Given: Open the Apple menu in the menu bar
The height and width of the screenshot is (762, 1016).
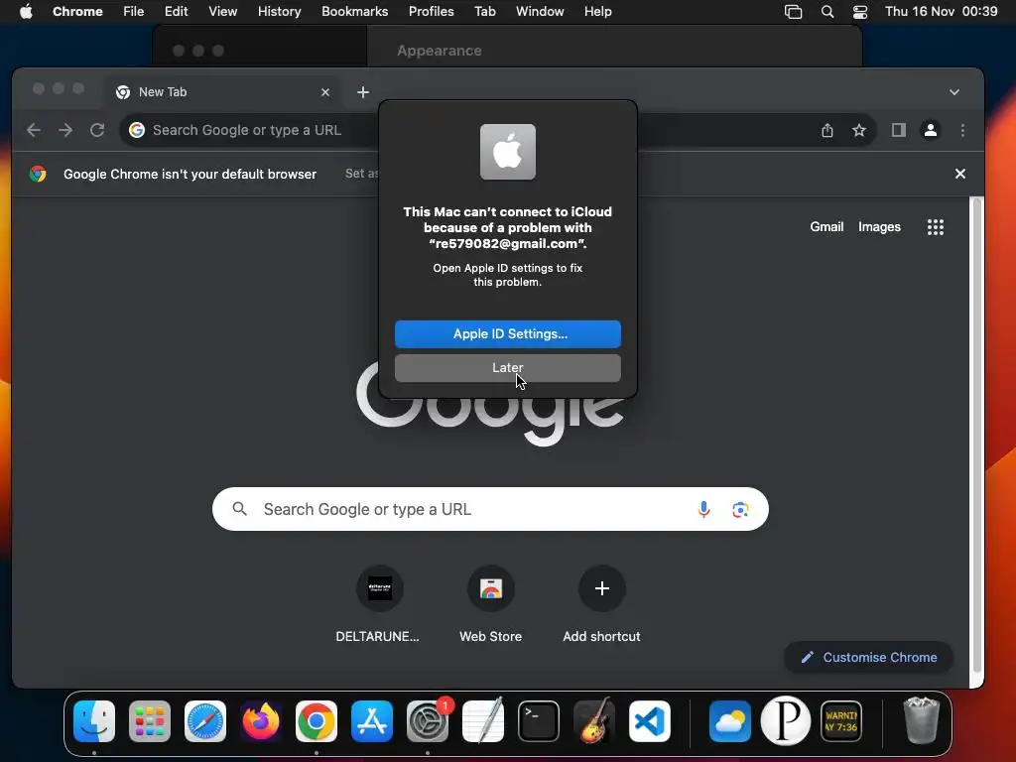Looking at the screenshot, I should click(x=26, y=11).
